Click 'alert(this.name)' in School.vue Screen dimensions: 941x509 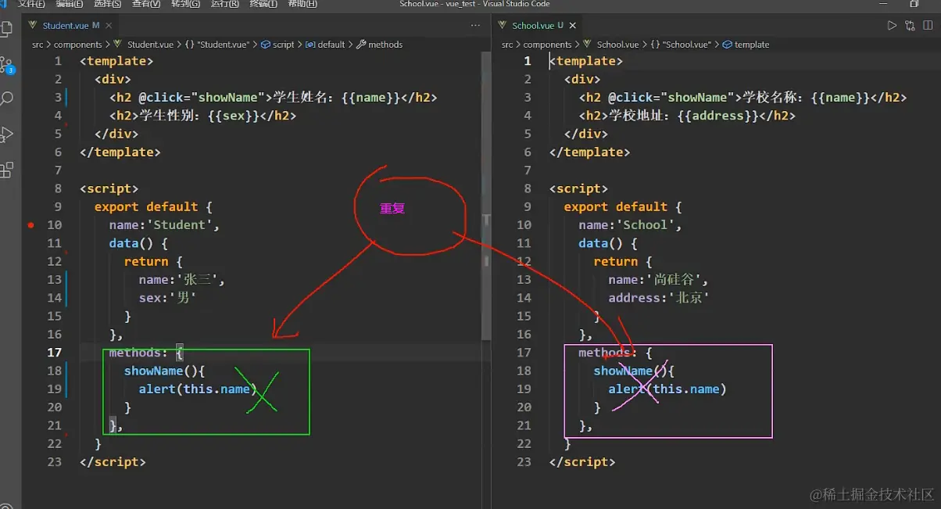tap(667, 389)
